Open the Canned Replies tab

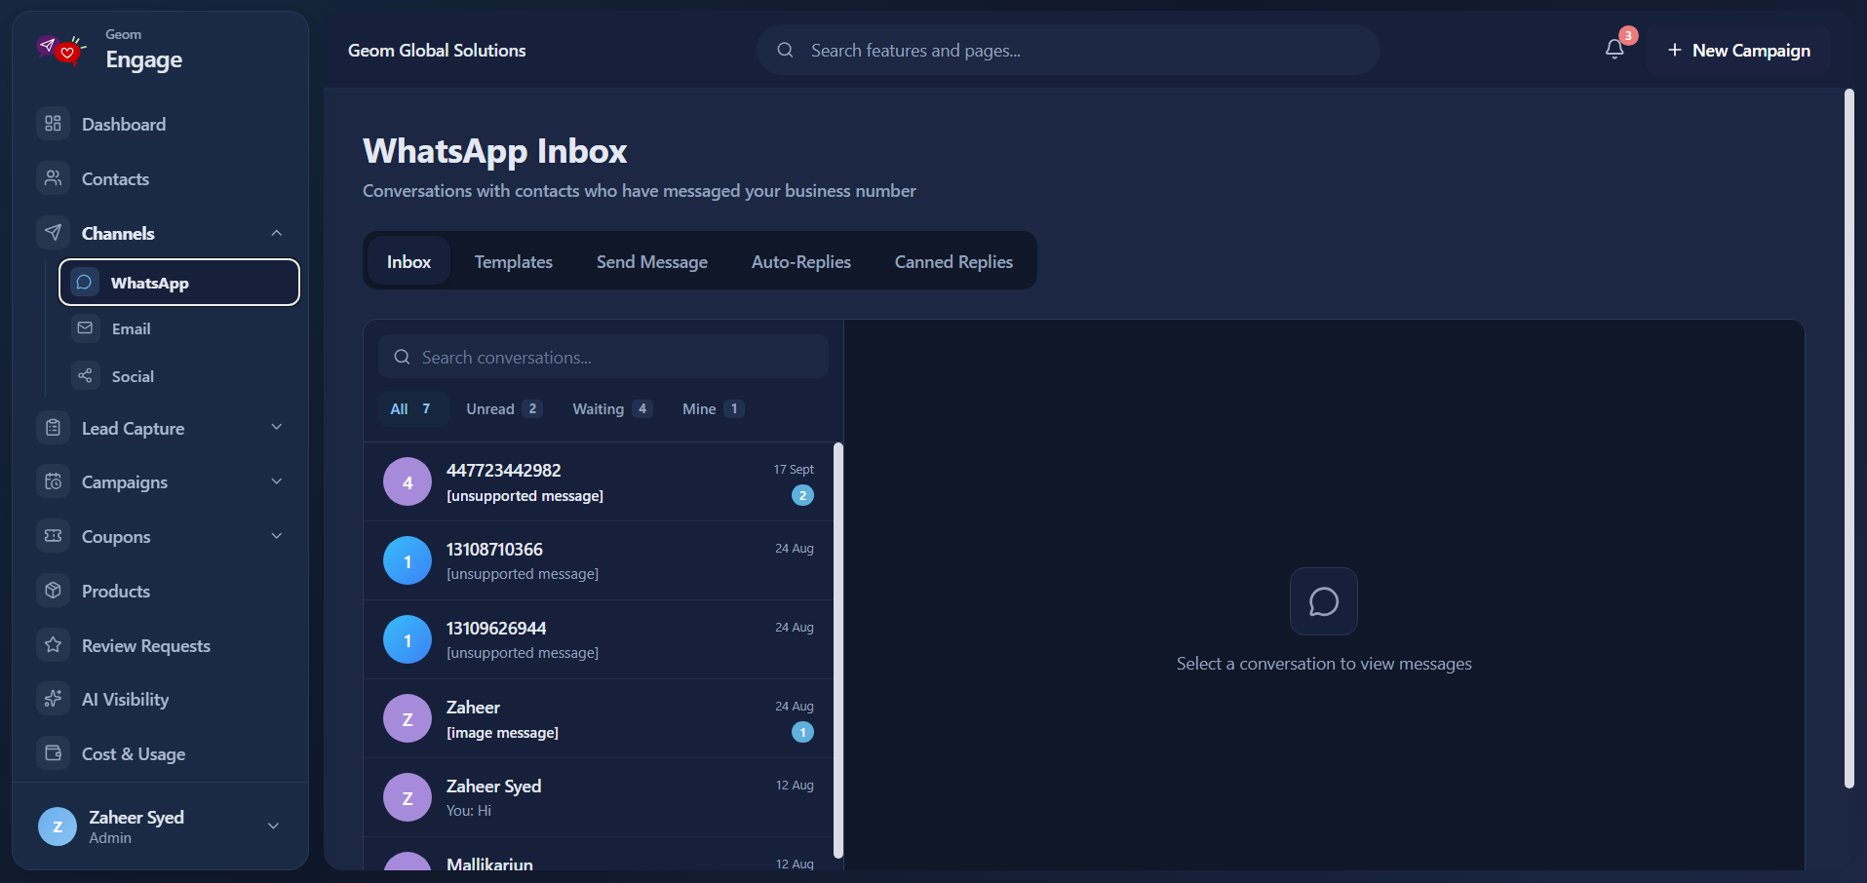coord(953,261)
